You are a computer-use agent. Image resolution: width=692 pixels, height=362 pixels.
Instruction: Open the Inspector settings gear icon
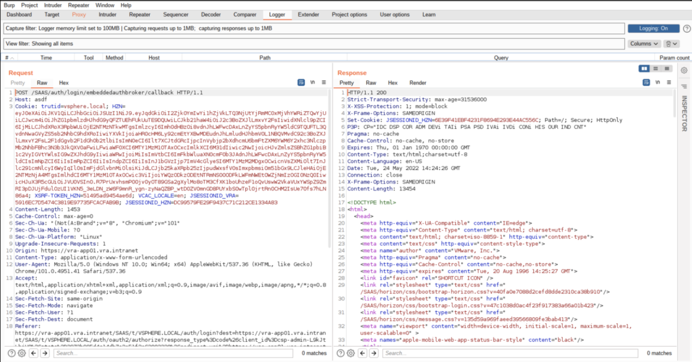pos(684,71)
